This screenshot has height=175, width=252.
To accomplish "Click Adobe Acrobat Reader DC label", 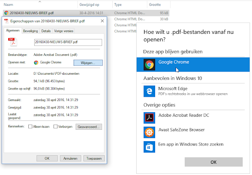I will pos(184,115).
